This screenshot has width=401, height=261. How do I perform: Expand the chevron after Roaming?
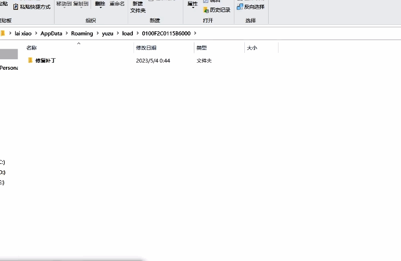point(97,33)
